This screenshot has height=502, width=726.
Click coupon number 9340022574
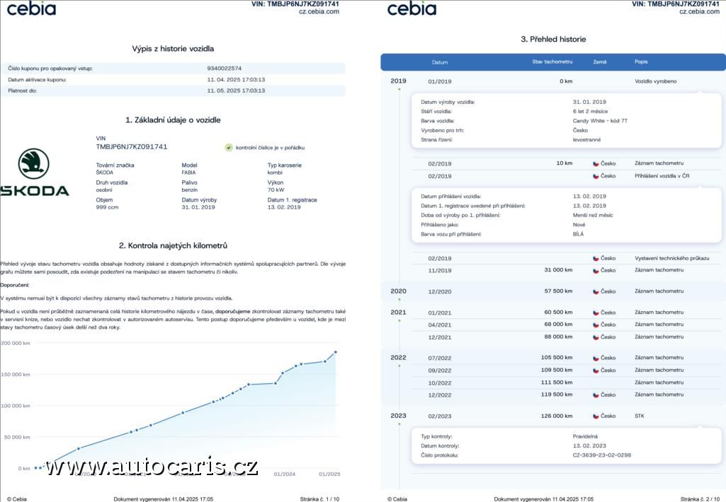(224, 69)
